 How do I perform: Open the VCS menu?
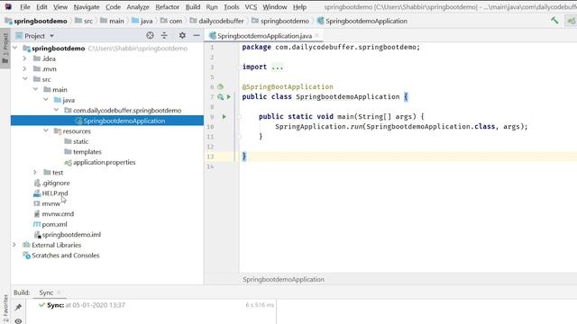[251, 7]
